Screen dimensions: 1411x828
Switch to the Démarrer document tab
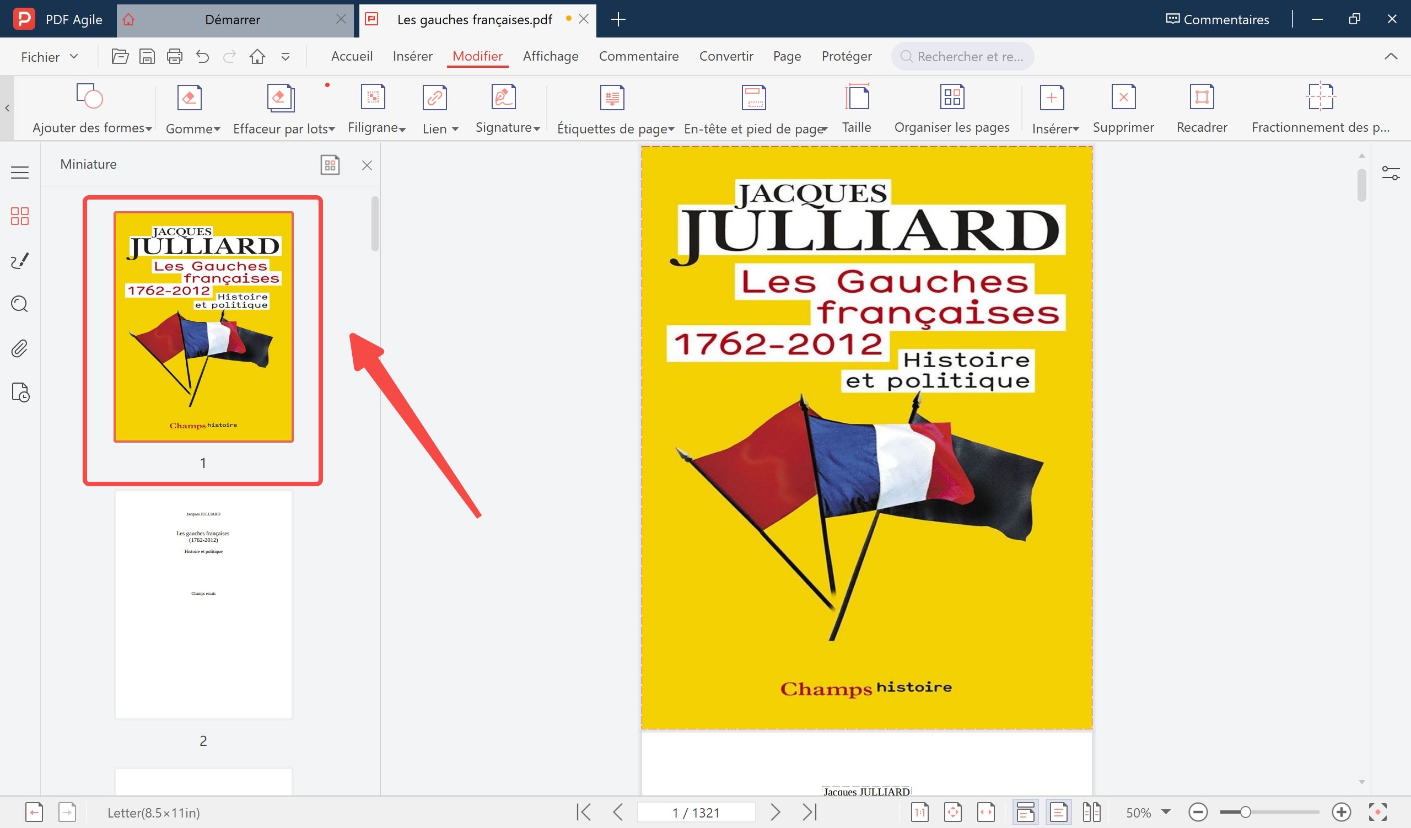pyautogui.click(x=233, y=20)
